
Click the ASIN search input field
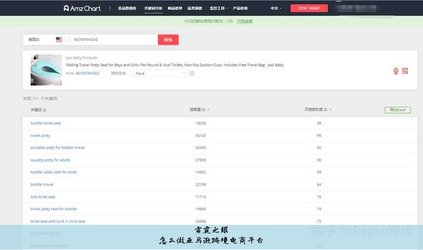click(x=113, y=39)
